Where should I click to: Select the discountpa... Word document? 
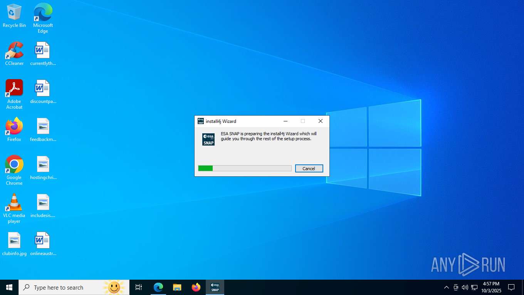[43, 92]
